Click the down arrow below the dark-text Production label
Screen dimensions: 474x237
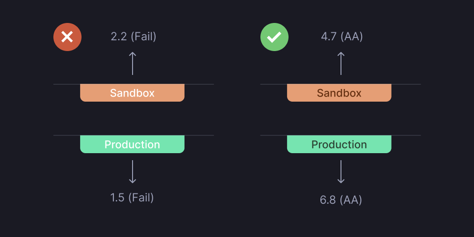[x=341, y=171]
